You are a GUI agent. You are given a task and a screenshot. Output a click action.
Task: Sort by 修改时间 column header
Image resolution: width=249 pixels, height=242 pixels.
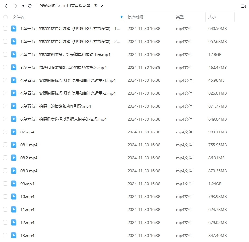click(135, 17)
